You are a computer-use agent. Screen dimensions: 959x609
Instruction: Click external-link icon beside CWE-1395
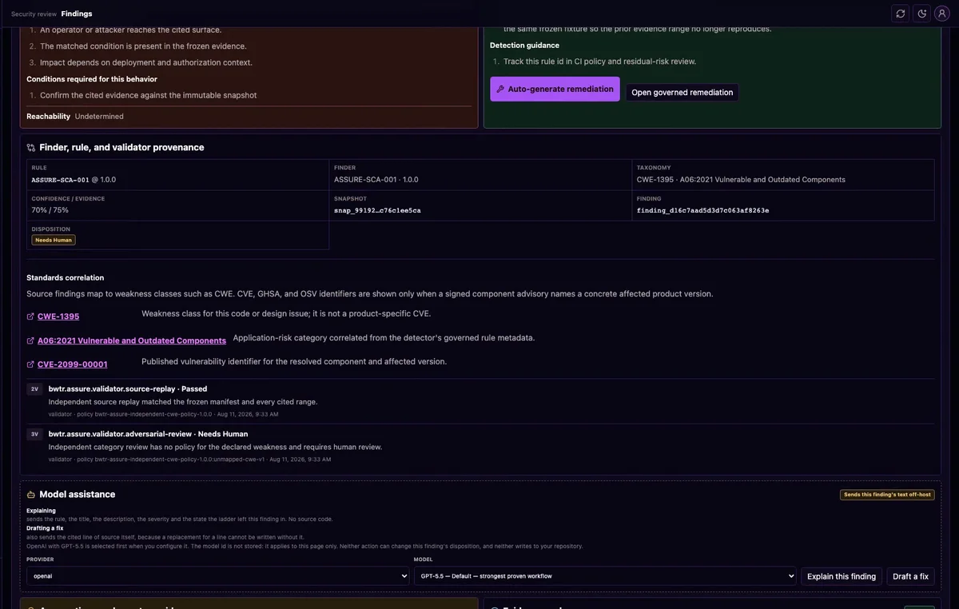click(x=30, y=316)
